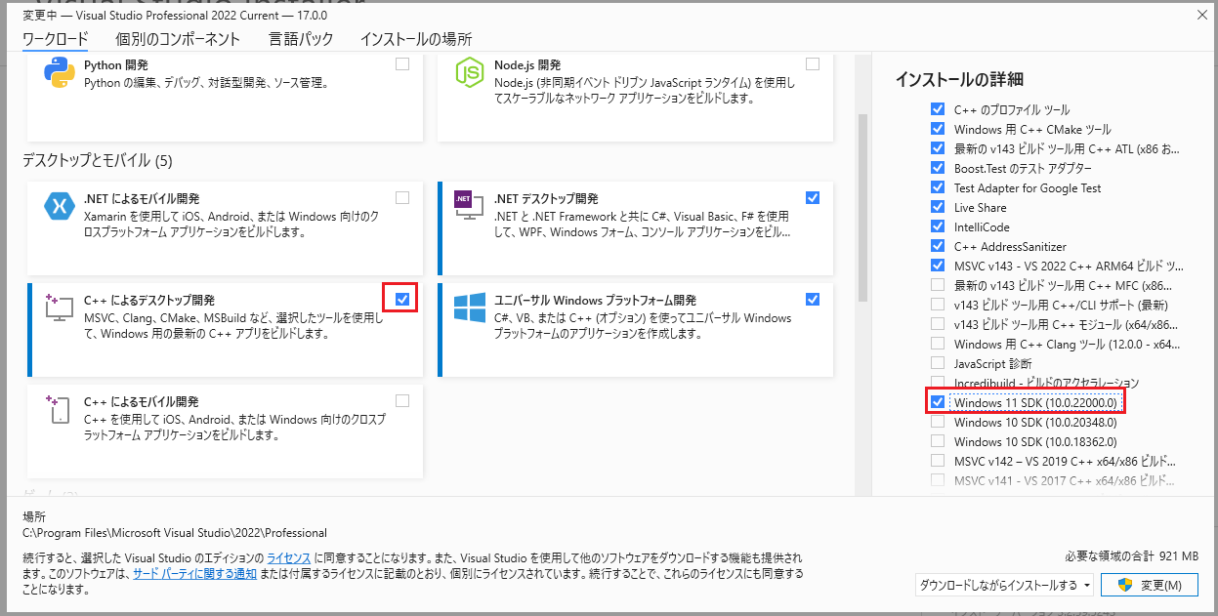Check MSVC v142 VS 2019 build tools checkbox
1218x616 pixels.
pyautogui.click(x=938, y=461)
